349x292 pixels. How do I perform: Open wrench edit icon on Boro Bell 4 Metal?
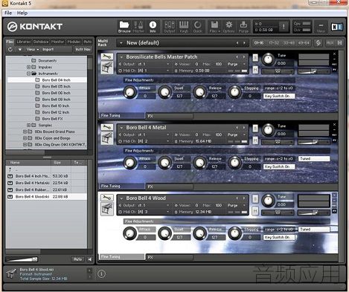tap(107, 127)
